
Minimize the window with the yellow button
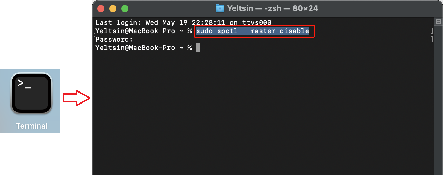(113, 9)
